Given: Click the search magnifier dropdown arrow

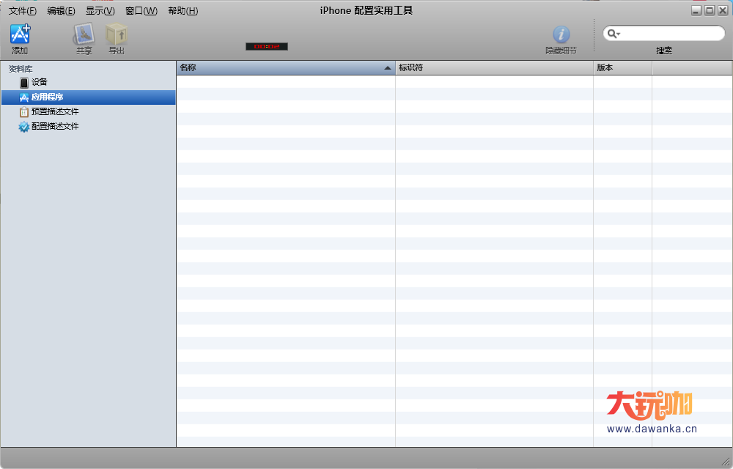Looking at the screenshot, I should (614, 34).
